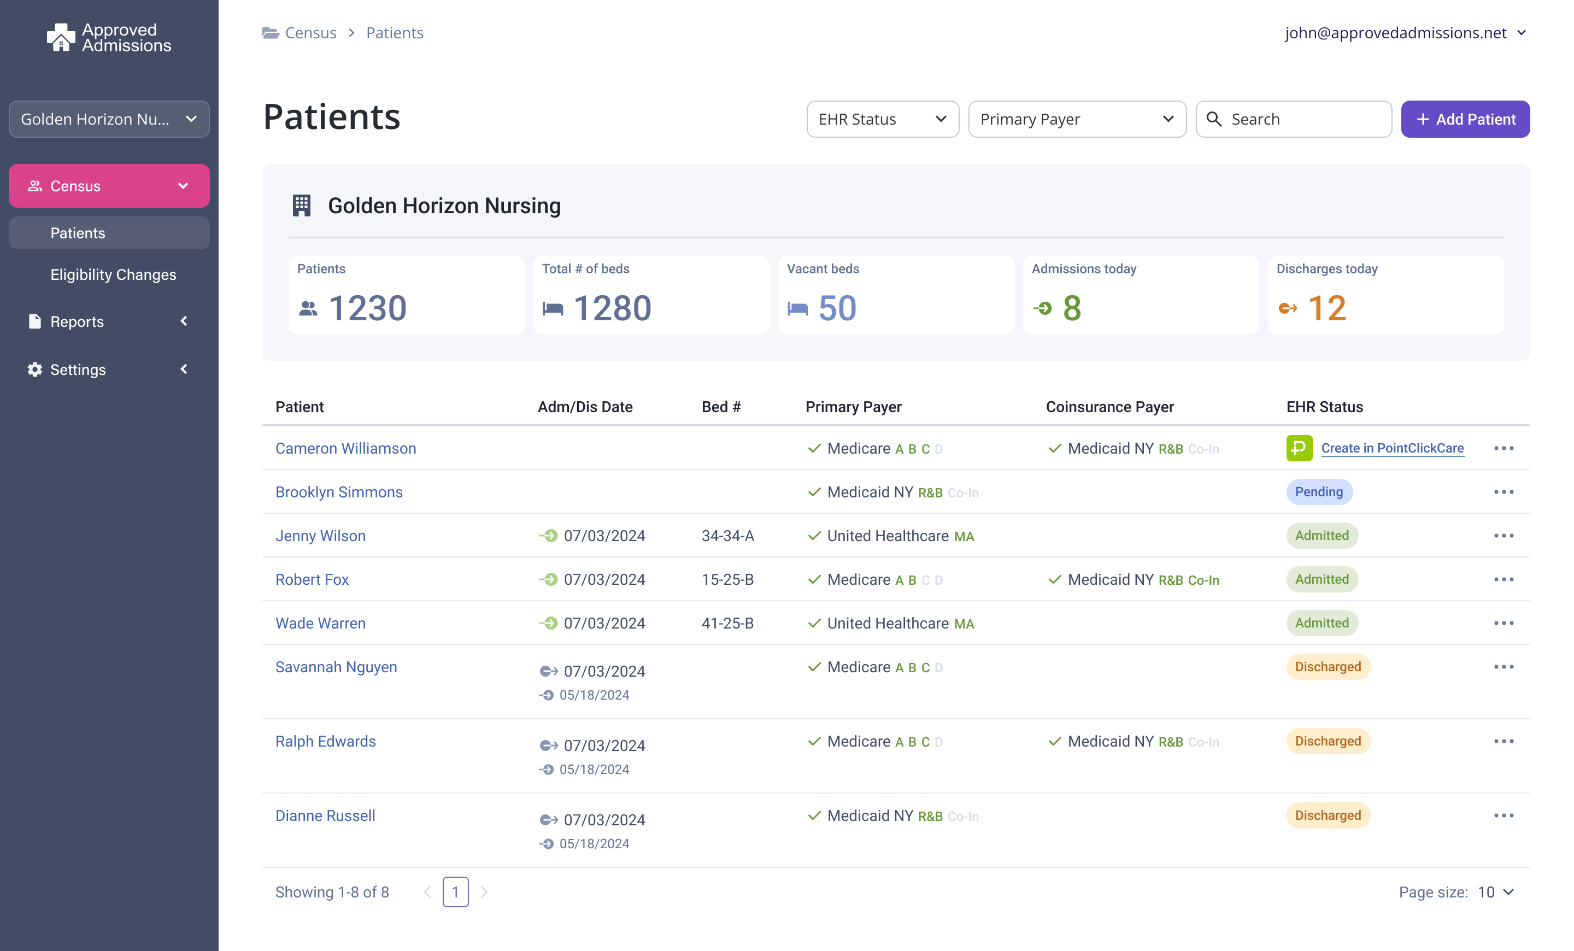Click the orange discharge icon in Discharges today
The image size is (1574, 951).
coord(1287,308)
